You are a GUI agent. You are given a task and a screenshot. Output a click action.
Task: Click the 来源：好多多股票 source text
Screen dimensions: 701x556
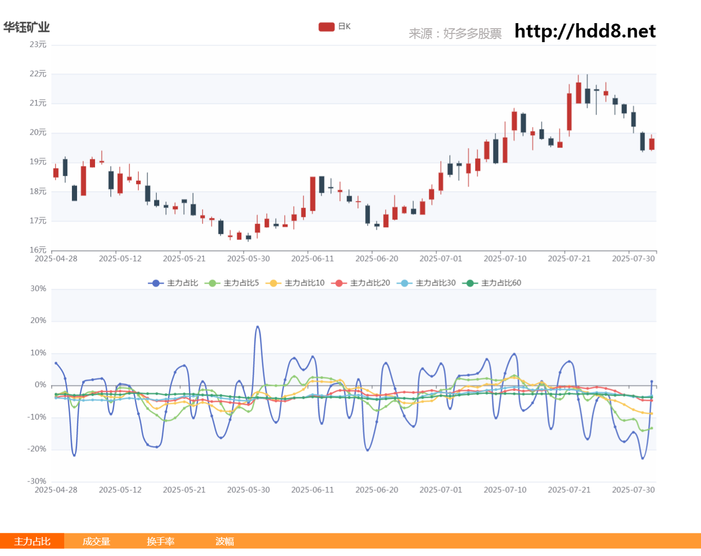pyautogui.click(x=455, y=34)
